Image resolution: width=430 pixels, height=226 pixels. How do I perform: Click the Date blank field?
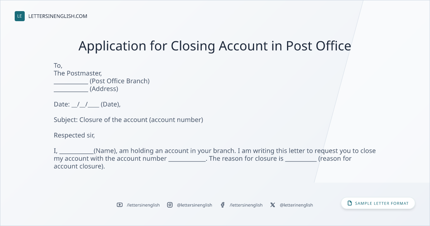[x=85, y=104]
